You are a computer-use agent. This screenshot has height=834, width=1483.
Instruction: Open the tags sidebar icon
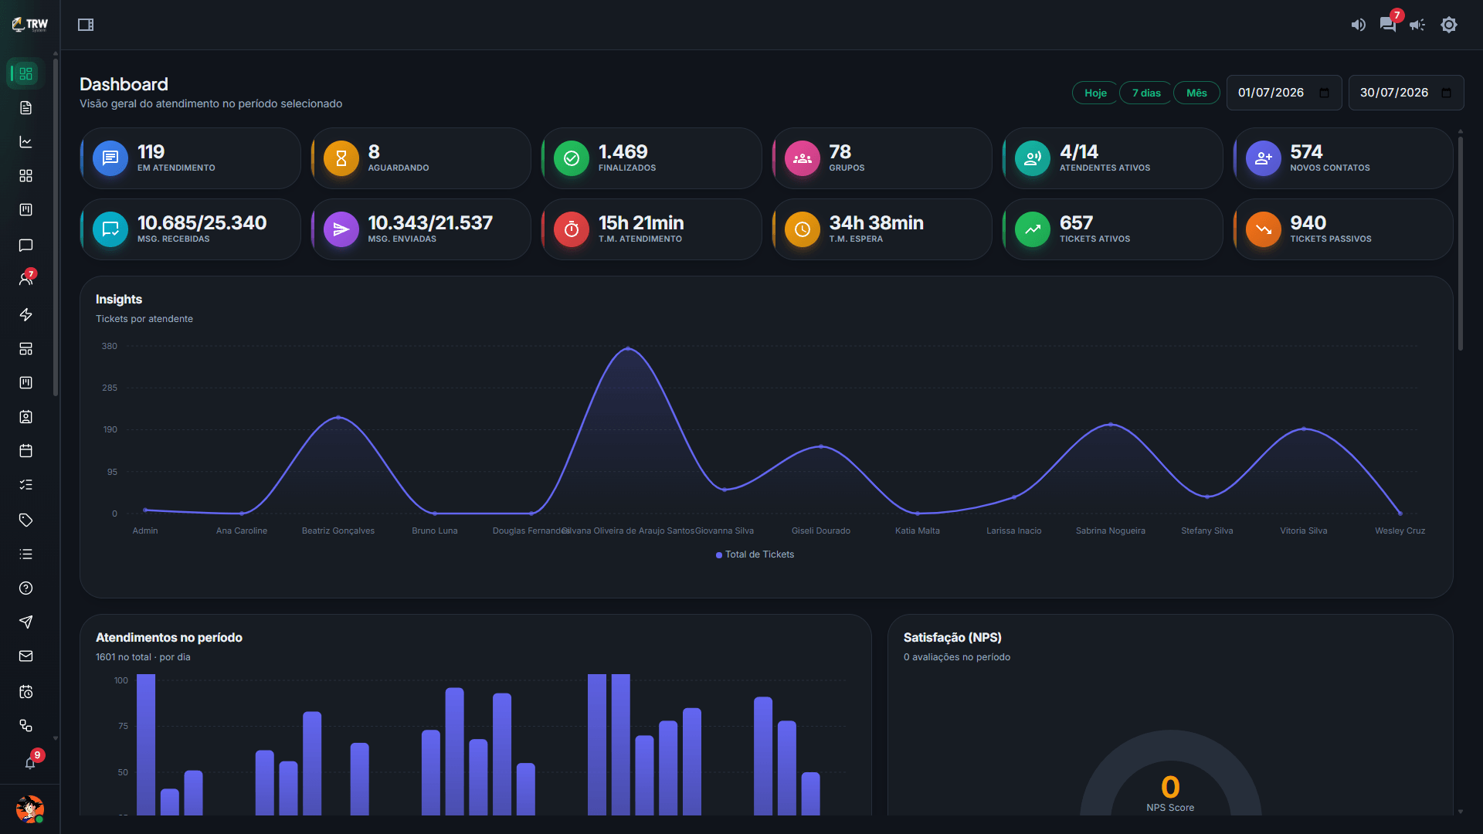coord(25,520)
